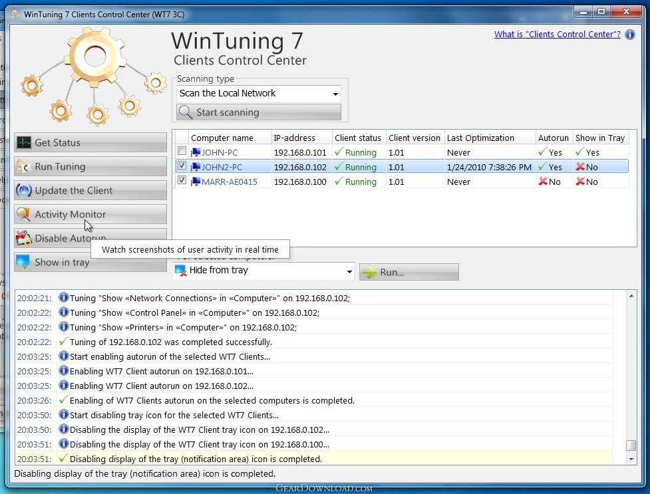Click the '1/24/2010 7:38:26 PM' optimization cell
Image resolution: width=650 pixels, height=494 pixels.
pyautogui.click(x=489, y=167)
